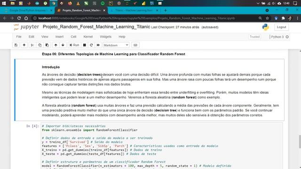Open the Help menu
Viewport: 301px width, 169px height.
(x=122, y=37)
